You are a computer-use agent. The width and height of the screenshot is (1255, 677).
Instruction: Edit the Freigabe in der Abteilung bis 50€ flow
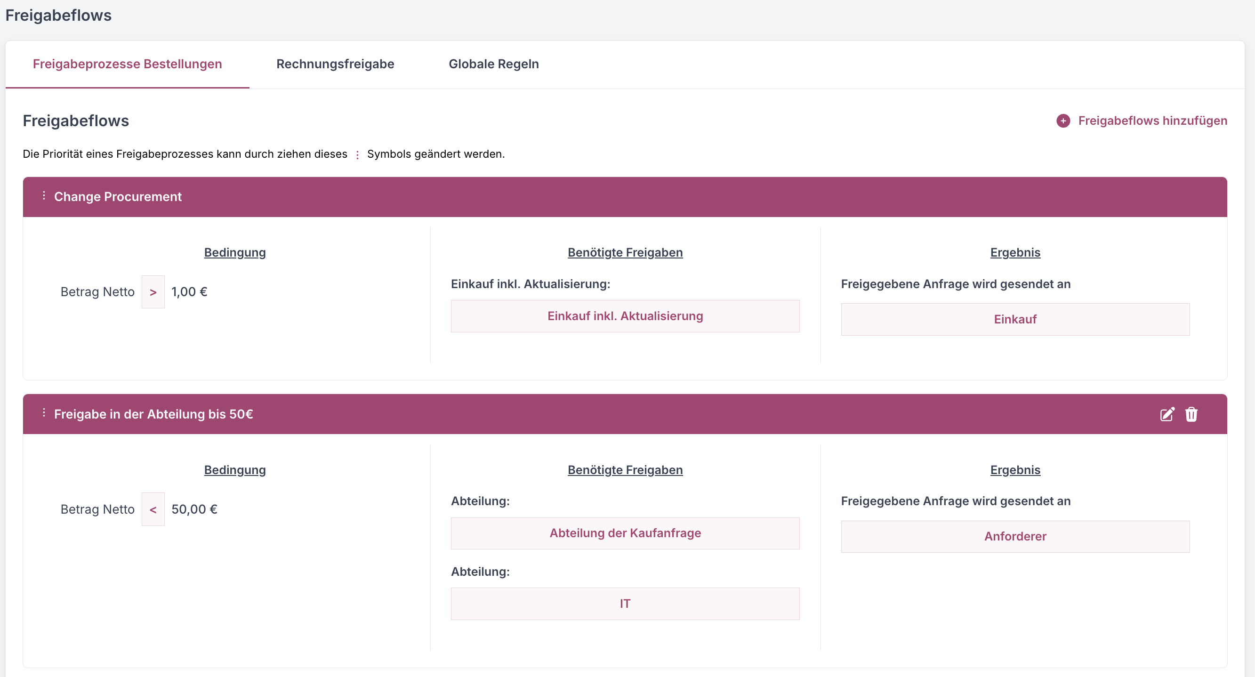(x=1167, y=414)
